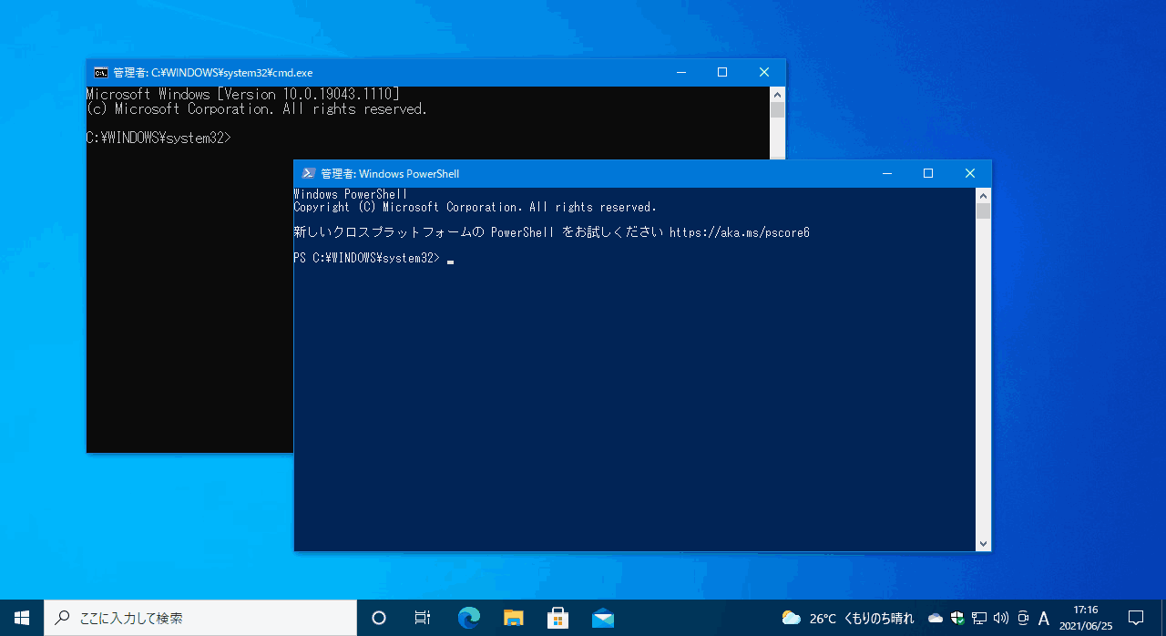The image size is (1166, 636).
Task: Click the cmd.exe scrollbar up arrow
Action: [x=777, y=94]
